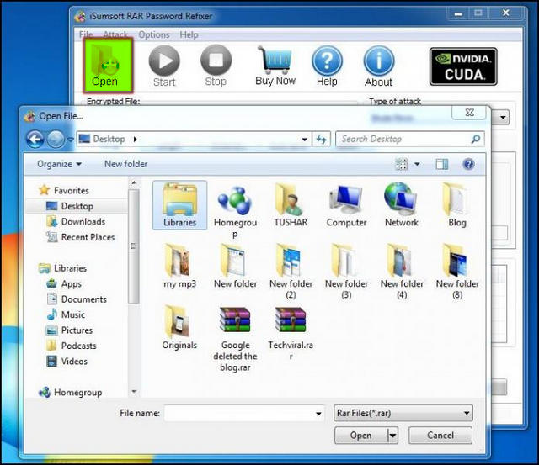
Task: Select the Originals folder
Action: [179, 327]
